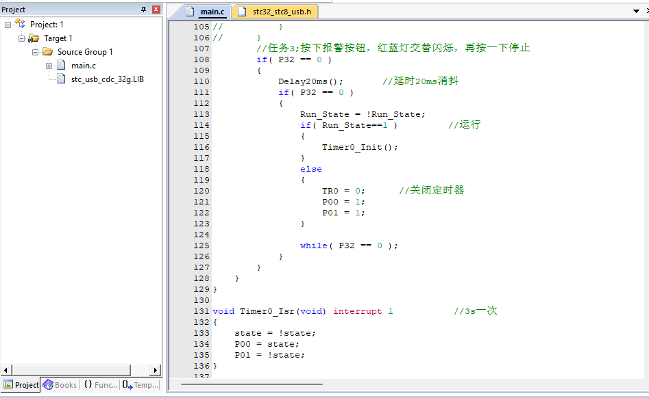Image resolution: width=649 pixels, height=398 pixels.
Task: Select Project: 1 label
Action: pyautogui.click(x=47, y=25)
